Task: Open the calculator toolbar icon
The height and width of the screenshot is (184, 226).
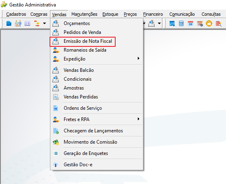Action: point(181,23)
